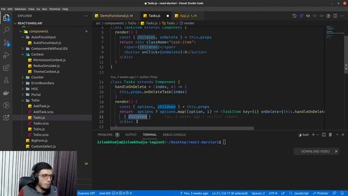348x196 pixels.
Task: Open the Terminal menu
Action: pyautogui.click(x=54, y=9)
